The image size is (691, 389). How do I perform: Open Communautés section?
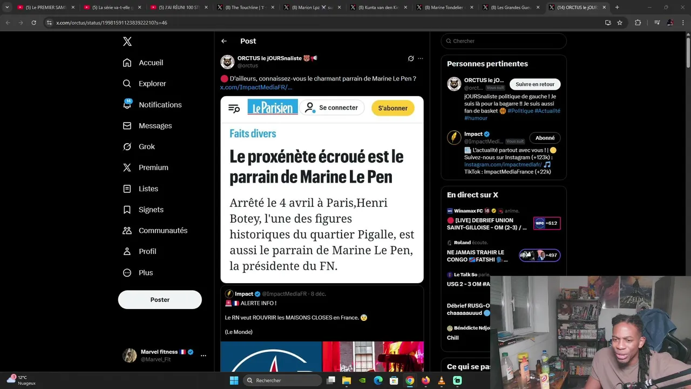point(155,231)
